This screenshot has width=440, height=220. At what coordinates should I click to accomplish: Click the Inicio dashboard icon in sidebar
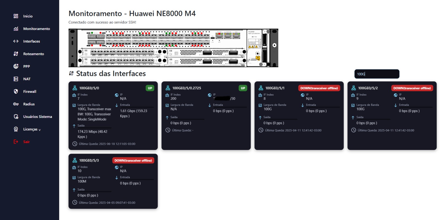tap(16, 16)
